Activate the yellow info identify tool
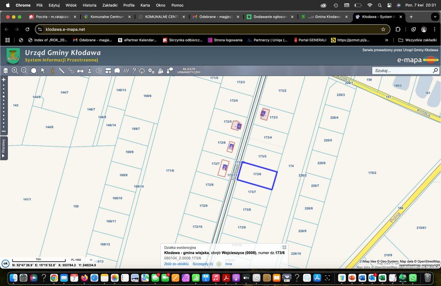 click(x=52, y=71)
